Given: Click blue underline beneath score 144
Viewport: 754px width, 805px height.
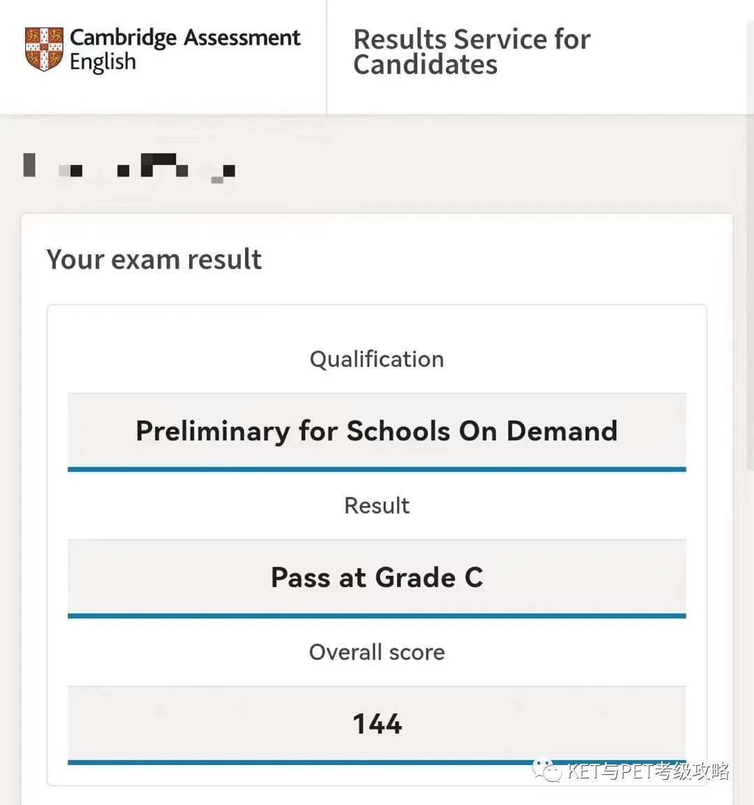Looking at the screenshot, I should point(377,762).
